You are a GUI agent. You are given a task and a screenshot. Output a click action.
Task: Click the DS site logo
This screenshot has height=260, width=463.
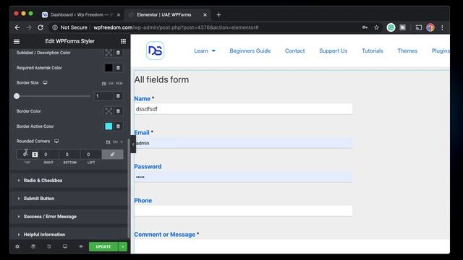pos(155,51)
